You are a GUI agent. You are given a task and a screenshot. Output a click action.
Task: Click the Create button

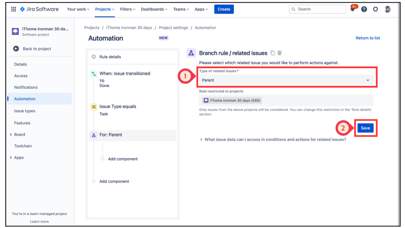(224, 9)
